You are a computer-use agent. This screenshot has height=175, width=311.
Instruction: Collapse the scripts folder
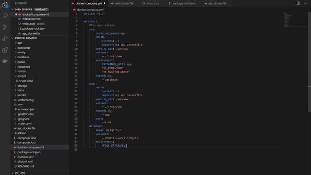pyautogui.click(x=40, y=76)
